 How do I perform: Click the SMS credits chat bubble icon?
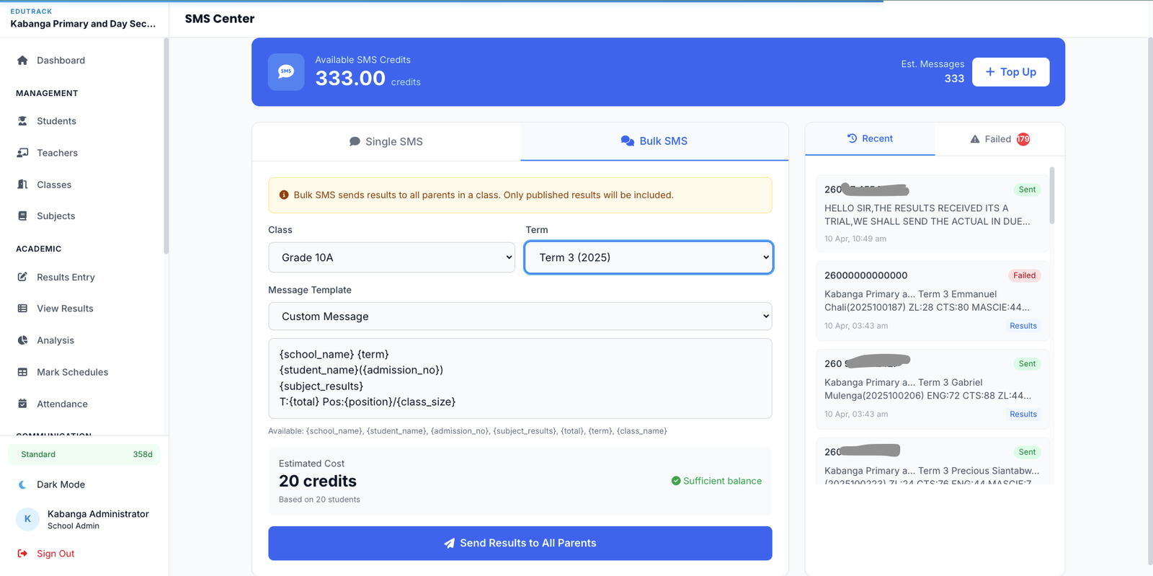[286, 72]
